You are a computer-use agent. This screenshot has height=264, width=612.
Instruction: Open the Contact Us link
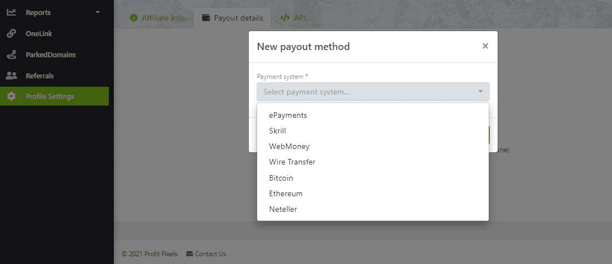[210, 254]
